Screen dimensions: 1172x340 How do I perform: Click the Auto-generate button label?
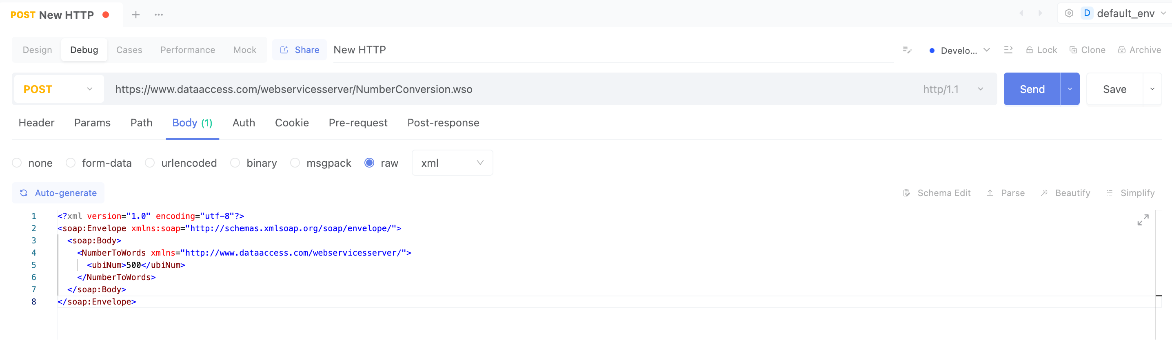(66, 193)
